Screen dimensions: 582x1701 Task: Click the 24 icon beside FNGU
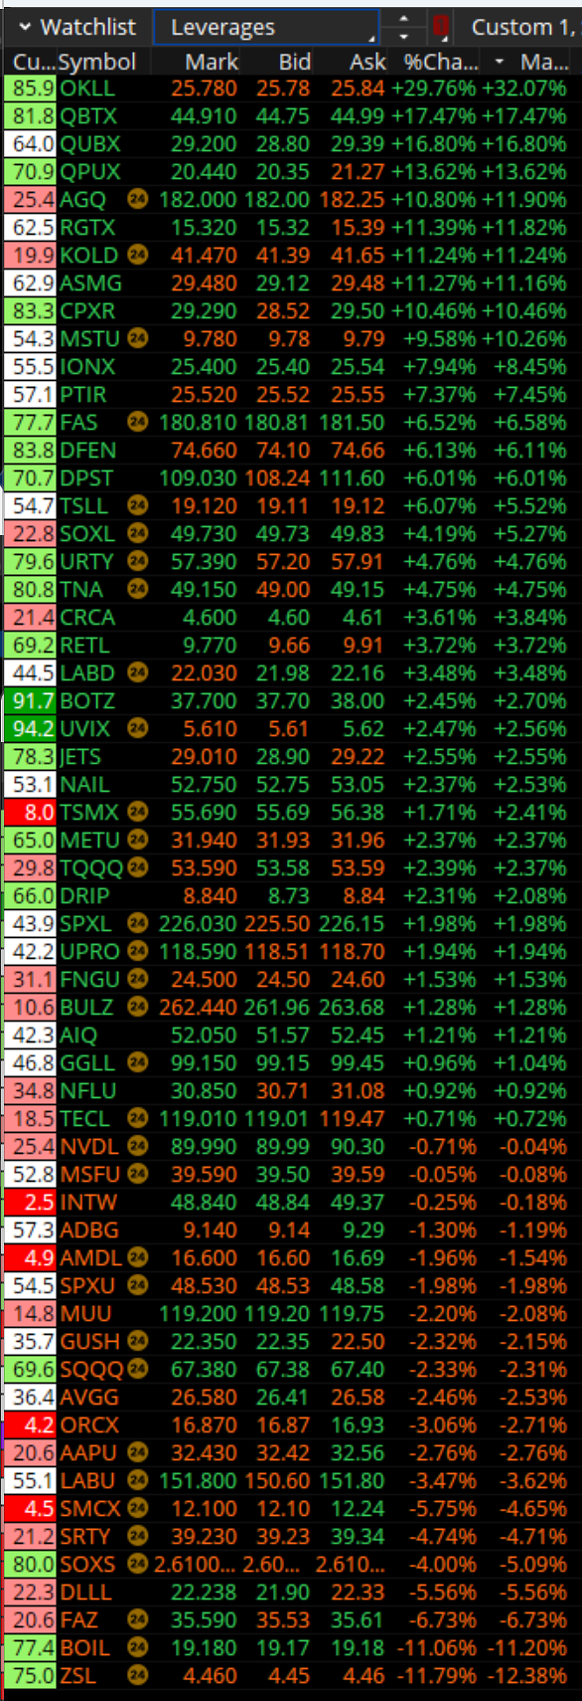pyautogui.click(x=137, y=979)
